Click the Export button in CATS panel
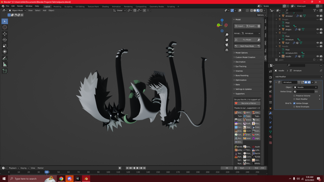The width and height of the screenshot is (324, 182). coord(251,26)
